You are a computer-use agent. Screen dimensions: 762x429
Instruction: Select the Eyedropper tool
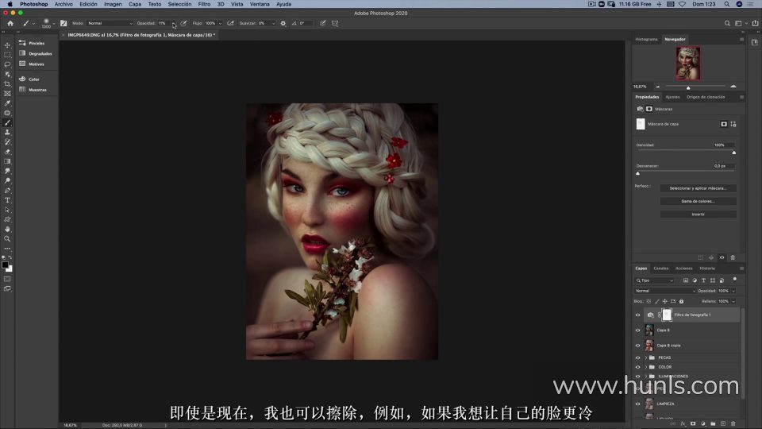(7, 103)
